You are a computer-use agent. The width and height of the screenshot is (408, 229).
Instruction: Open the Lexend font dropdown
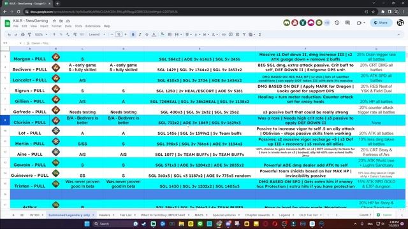(x=97, y=34)
